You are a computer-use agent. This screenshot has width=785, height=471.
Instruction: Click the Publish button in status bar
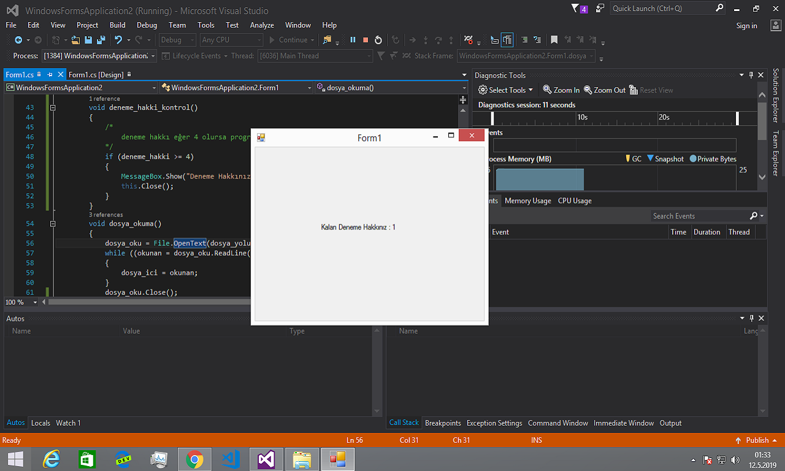click(x=756, y=440)
